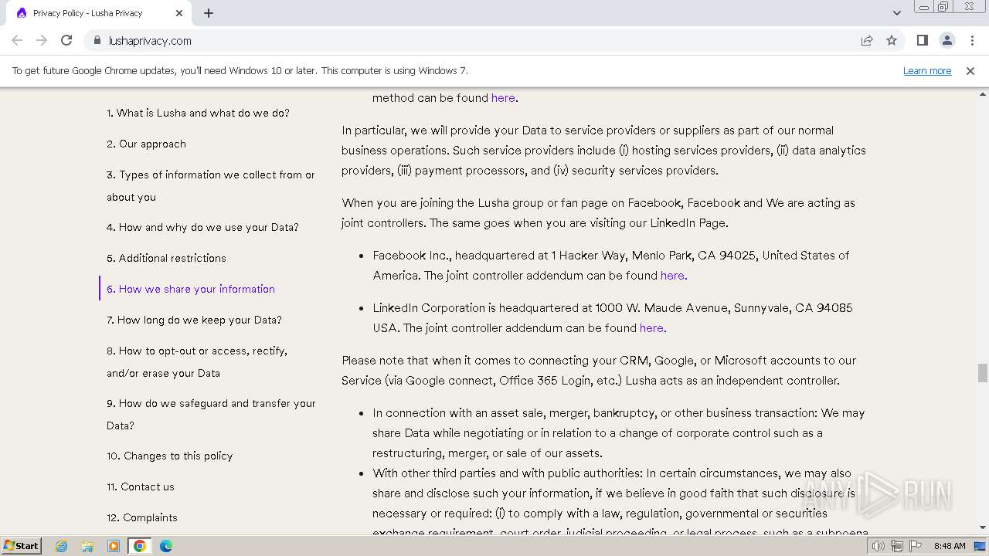
Task: Go to 10. Changes to this policy
Action: [169, 456]
